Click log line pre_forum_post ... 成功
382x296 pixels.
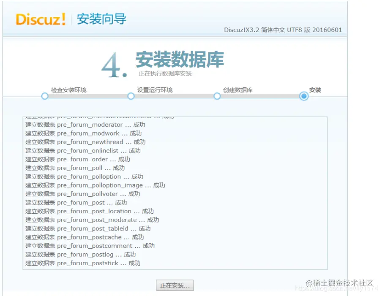[76, 203]
